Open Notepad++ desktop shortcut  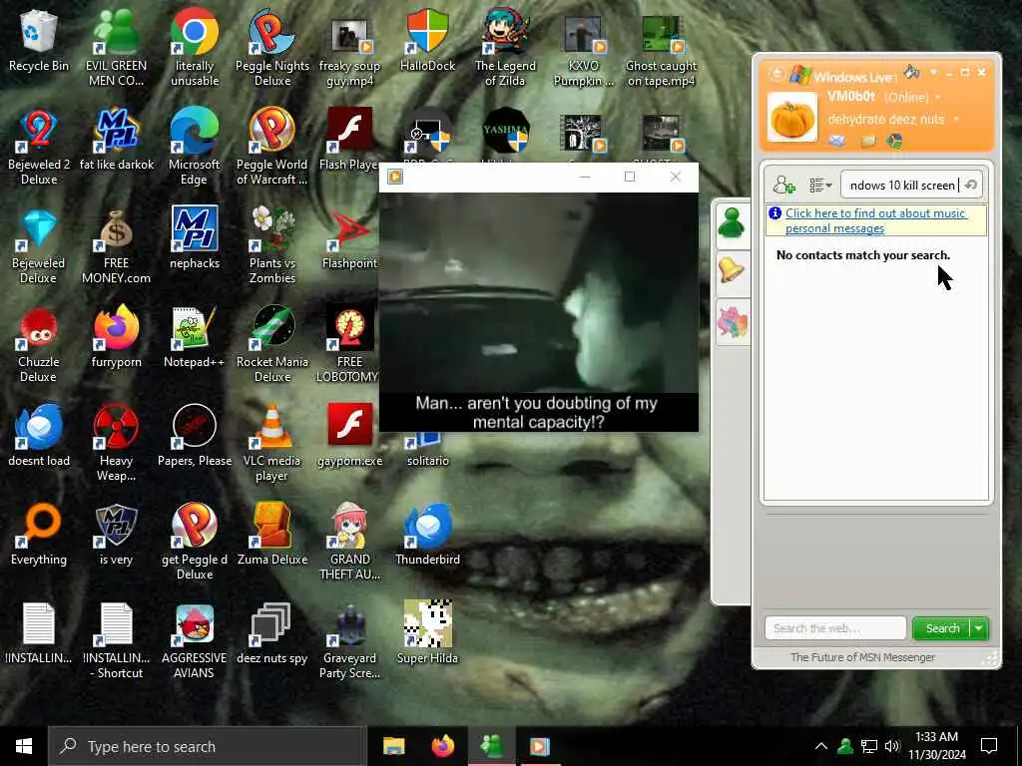195,337
